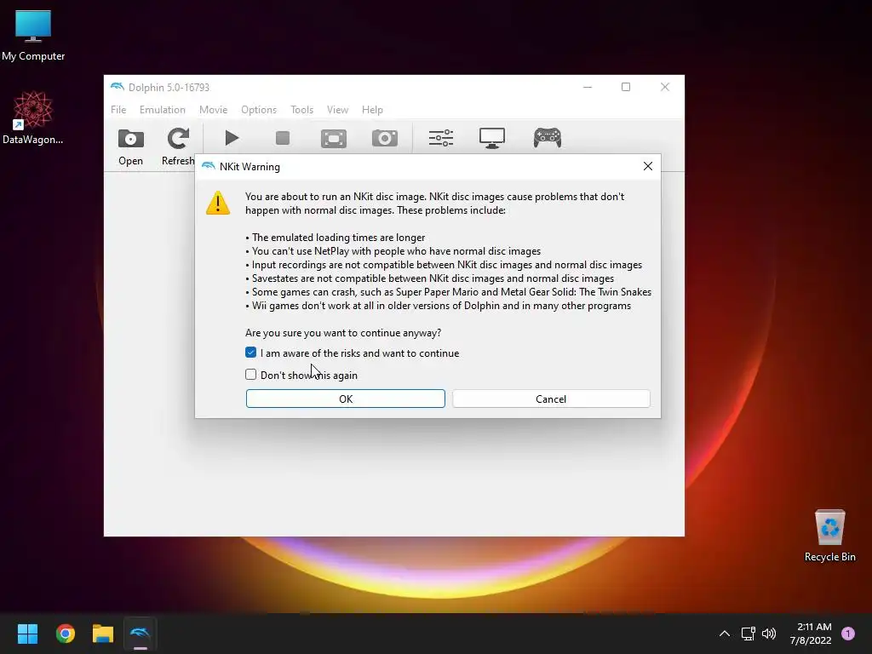Screen dimensions: 872x654
Task: Select the My Computer desktop icon
Action: point(33,36)
